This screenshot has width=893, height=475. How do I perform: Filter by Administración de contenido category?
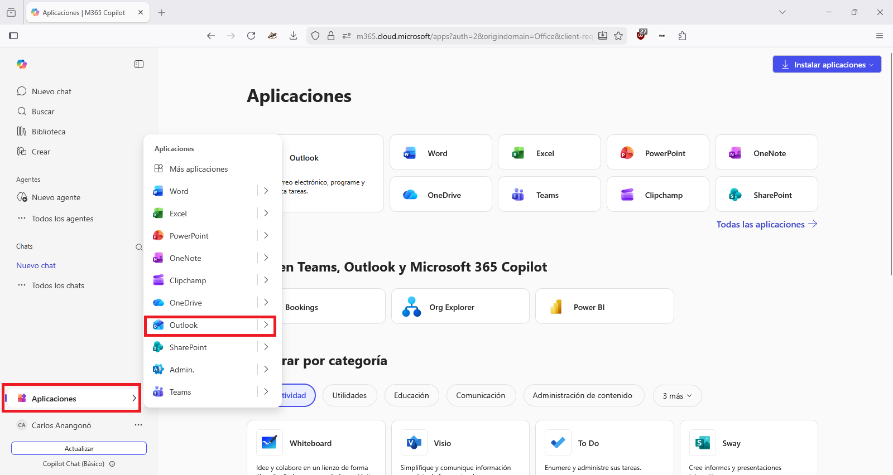pos(583,395)
